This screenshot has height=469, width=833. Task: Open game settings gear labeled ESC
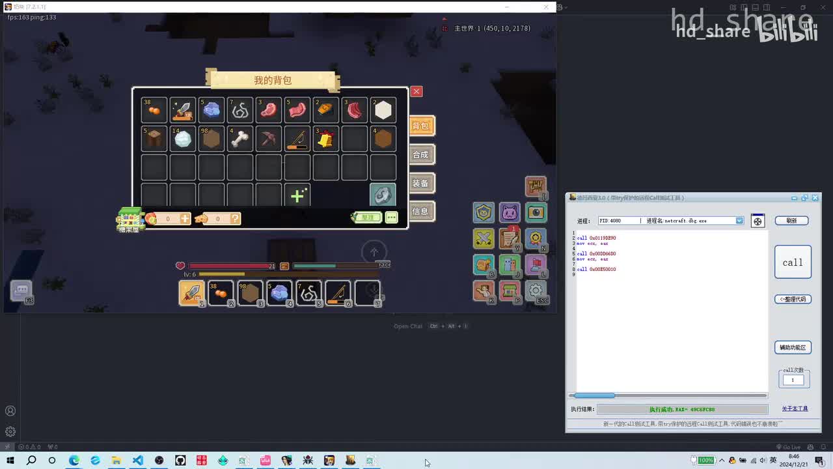[536, 291]
